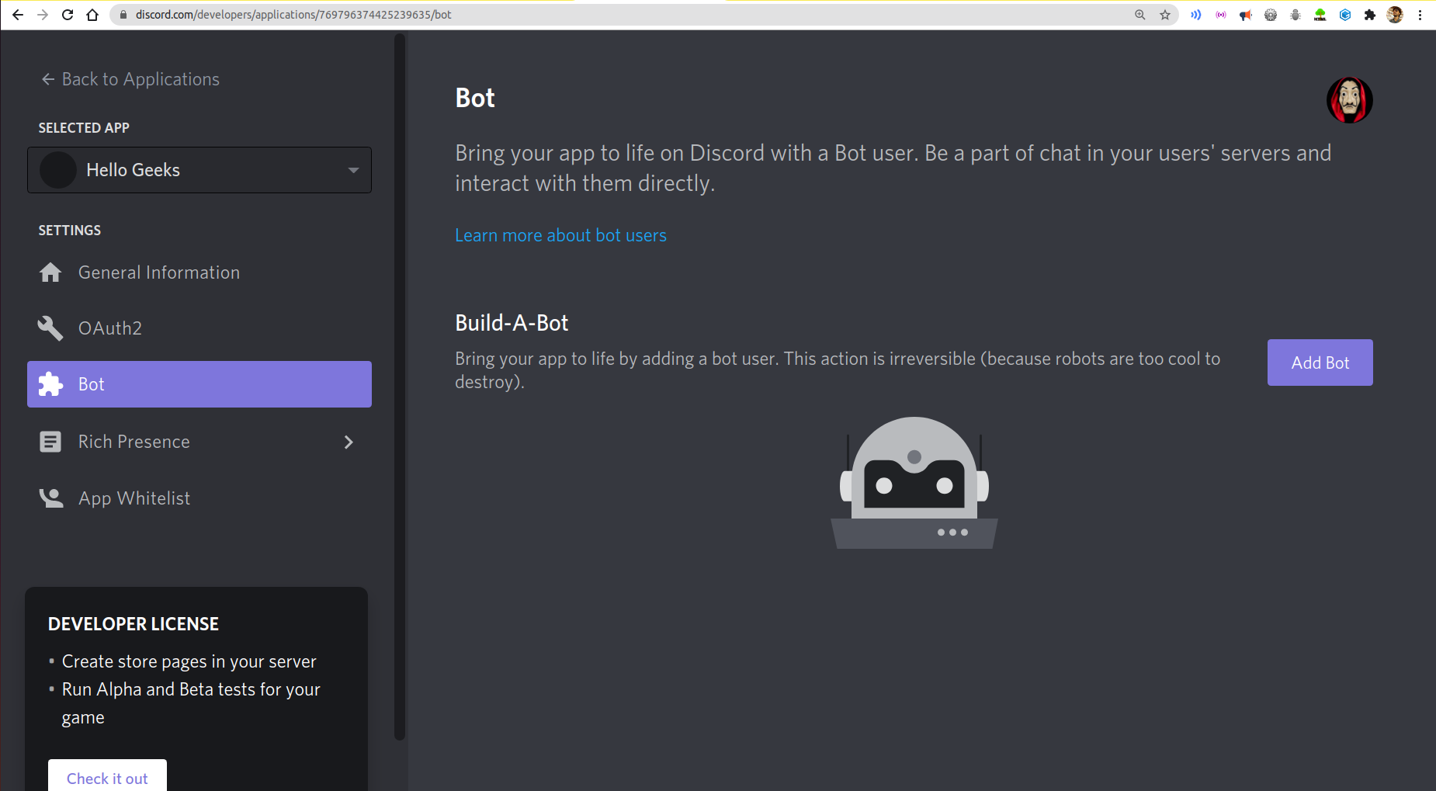
Task: Open the zoom magnifier icon in the address bar
Action: (1140, 15)
